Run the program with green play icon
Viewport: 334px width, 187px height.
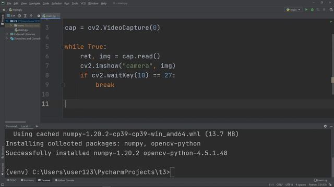pos(306,10)
